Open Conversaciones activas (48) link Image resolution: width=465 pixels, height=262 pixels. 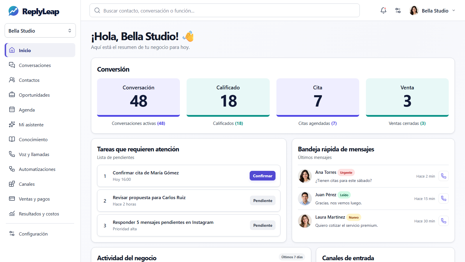point(138,123)
